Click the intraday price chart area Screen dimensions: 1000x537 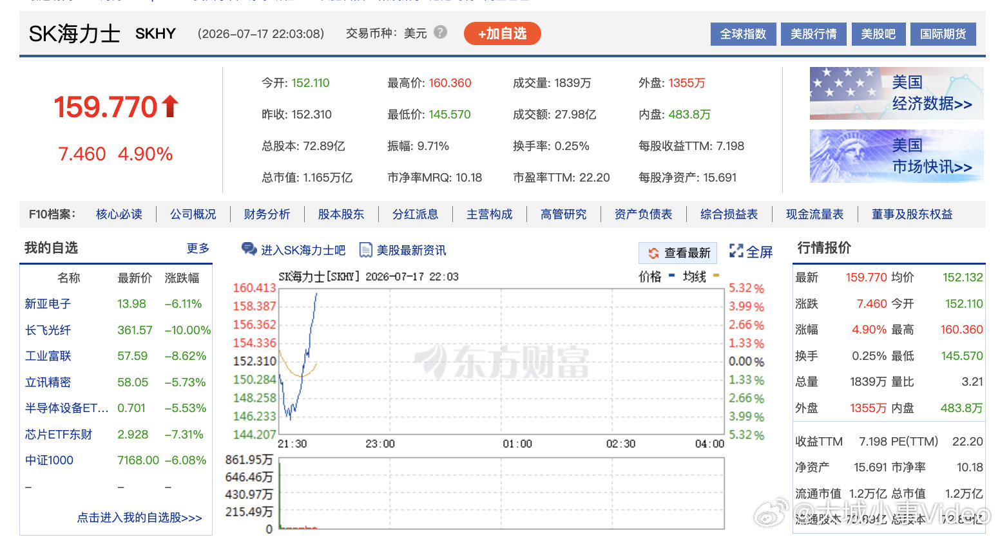coord(501,361)
